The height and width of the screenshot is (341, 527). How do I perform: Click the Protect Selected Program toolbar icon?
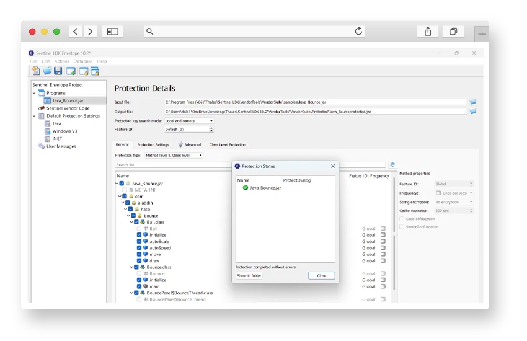click(83, 71)
